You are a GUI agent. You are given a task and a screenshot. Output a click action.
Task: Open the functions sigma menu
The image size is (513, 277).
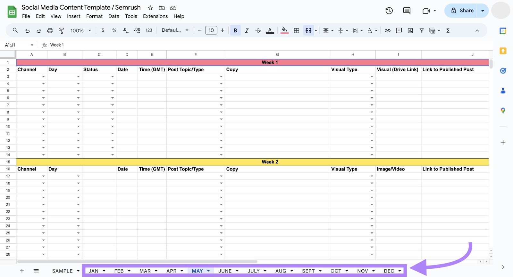click(x=448, y=30)
